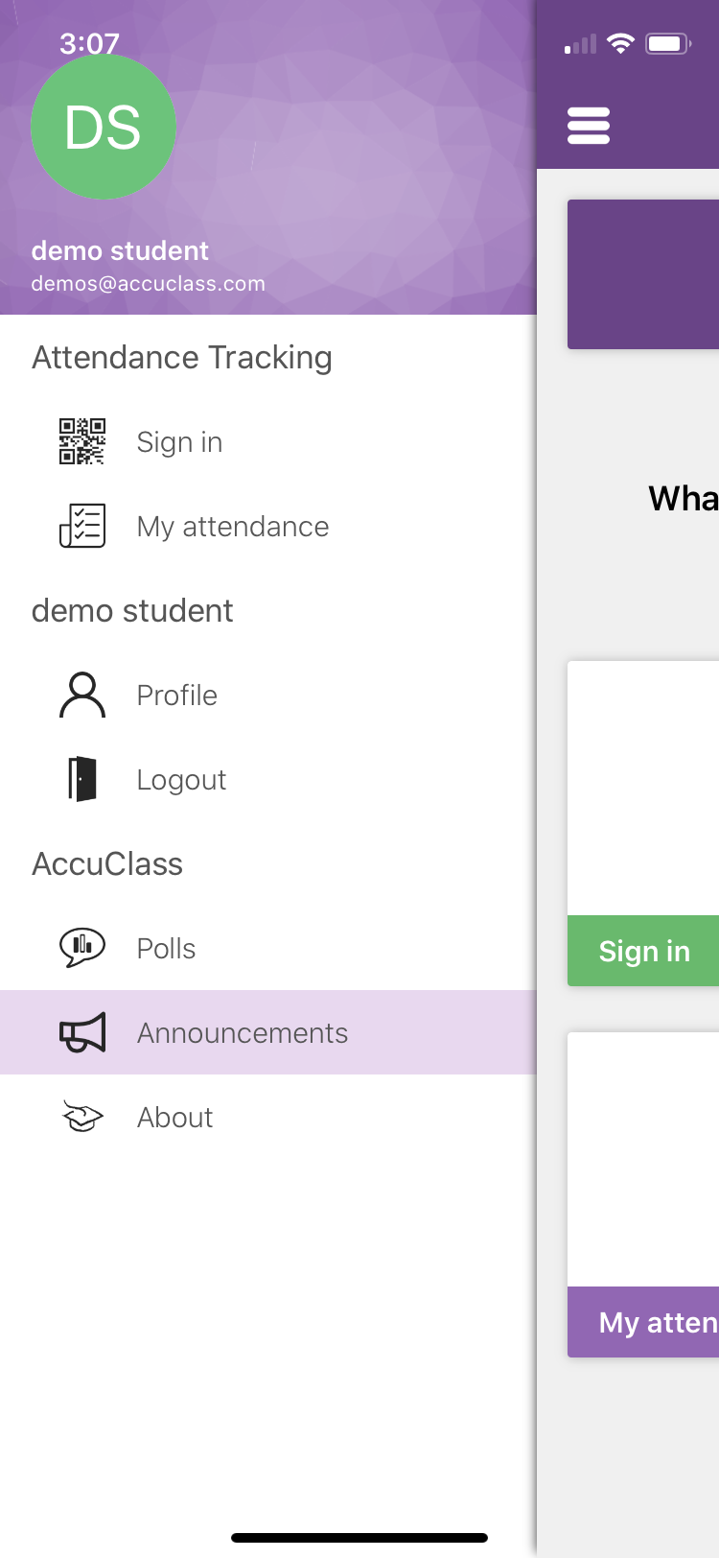Screen dimensions: 719x1558
Task: Tap the About graduation cap icon
Action: point(82,1117)
